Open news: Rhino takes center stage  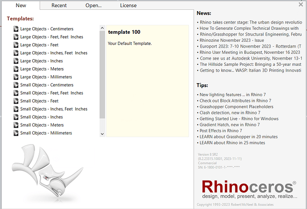[x=251, y=22]
